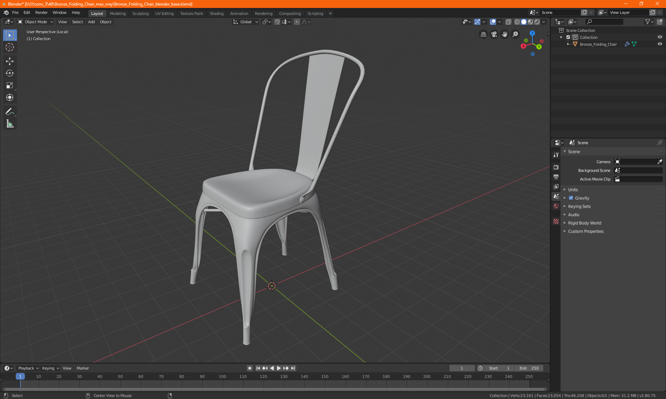This screenshot has height=399, width=666.
Task: Open Texture properties tab icon
Action: [x=556, y=221]
